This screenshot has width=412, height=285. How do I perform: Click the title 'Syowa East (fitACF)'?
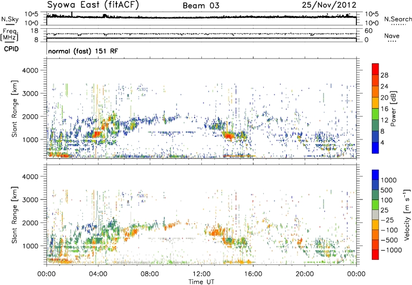click(x=93, y=5)
